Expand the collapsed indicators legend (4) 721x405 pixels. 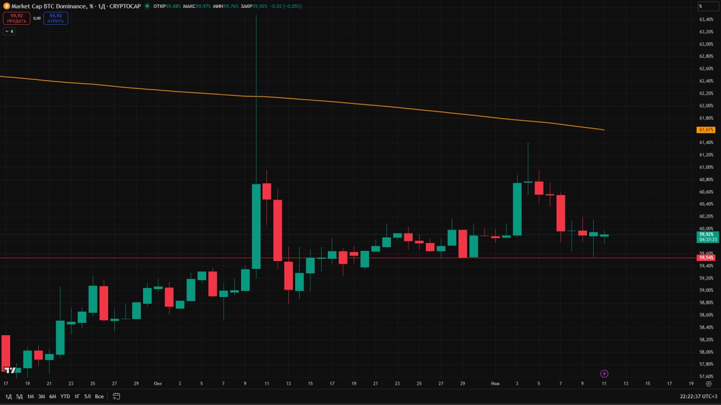point(9,31)
